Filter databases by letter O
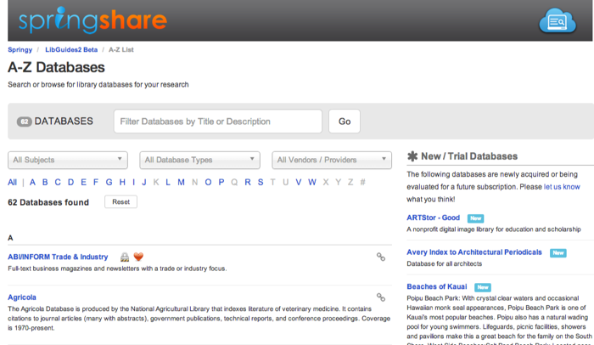 pos(208,182)
